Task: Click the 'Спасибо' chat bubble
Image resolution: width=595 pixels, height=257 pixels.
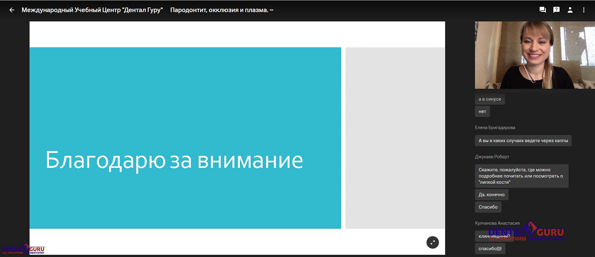Action: click(x=488, y=207)
